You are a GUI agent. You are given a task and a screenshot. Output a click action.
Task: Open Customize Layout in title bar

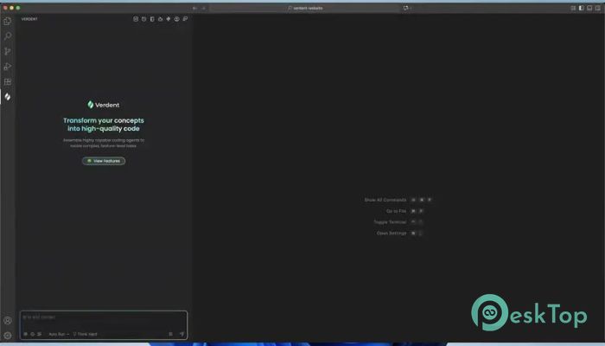(x=573, y=8)
